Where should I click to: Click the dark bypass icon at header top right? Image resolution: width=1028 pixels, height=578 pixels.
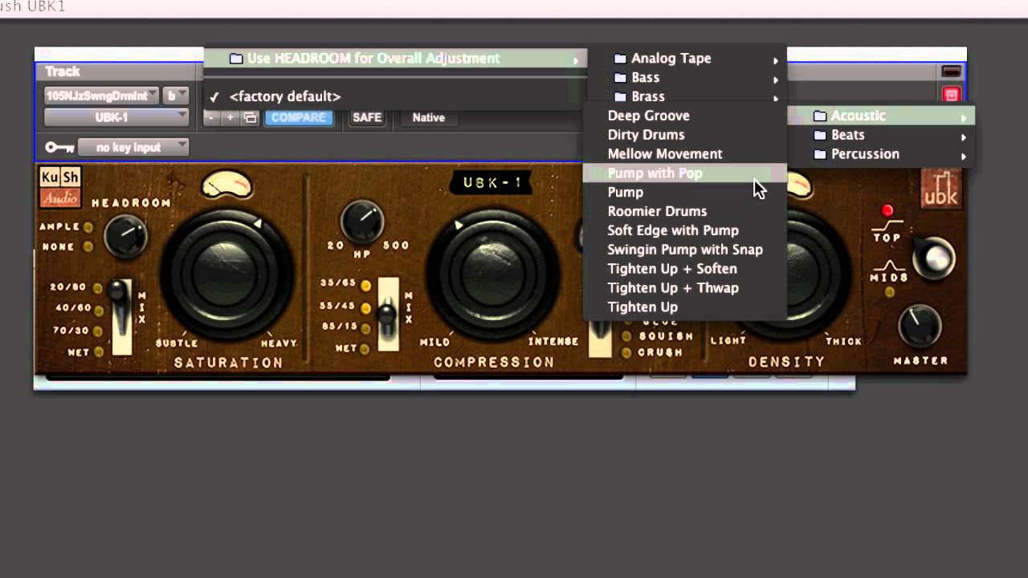(x=951, y=71)
